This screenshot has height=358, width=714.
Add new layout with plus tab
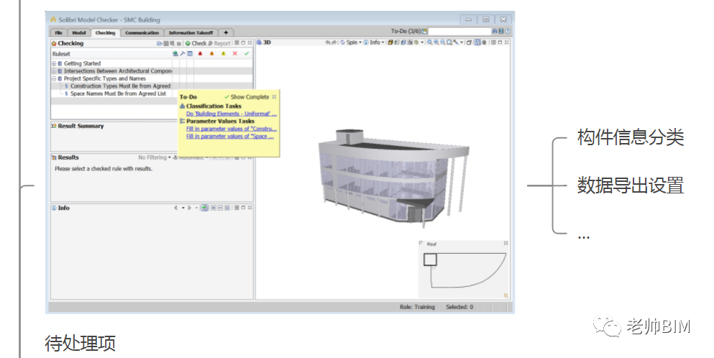(226, 33)
